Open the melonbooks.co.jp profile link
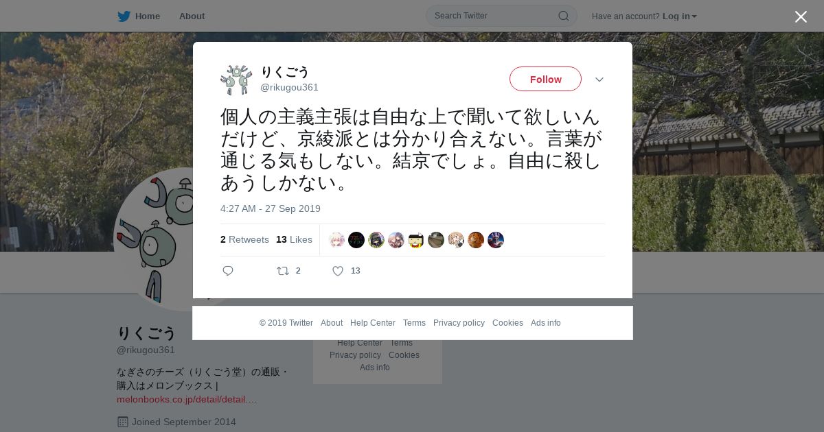Viewport: 824px width, 432px height. click(x=187, y=399)
